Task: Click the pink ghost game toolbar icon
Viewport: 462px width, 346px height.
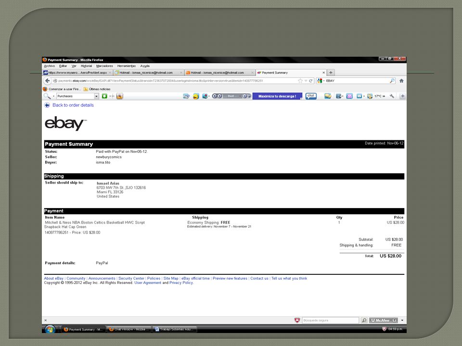Action: pyautogui.click(x=349, y=96)
